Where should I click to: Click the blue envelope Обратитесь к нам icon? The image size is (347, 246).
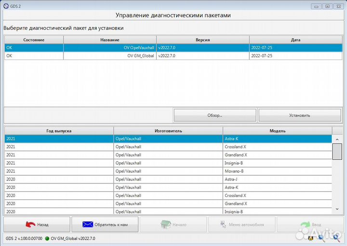pos(87,224)
